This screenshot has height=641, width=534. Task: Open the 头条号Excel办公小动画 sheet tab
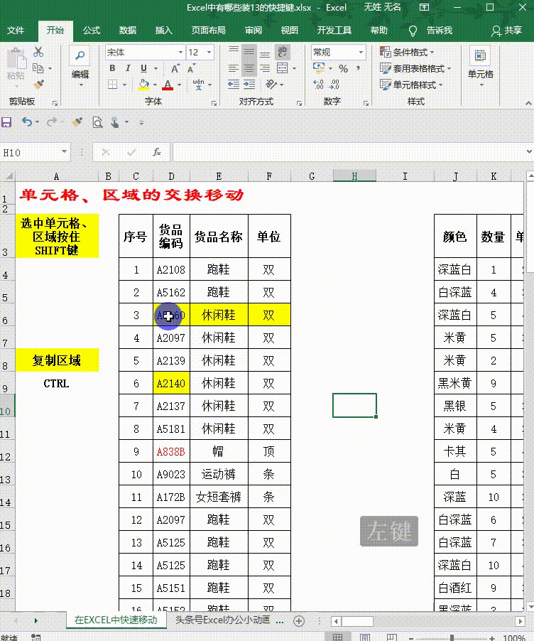(x=223, y=620)
